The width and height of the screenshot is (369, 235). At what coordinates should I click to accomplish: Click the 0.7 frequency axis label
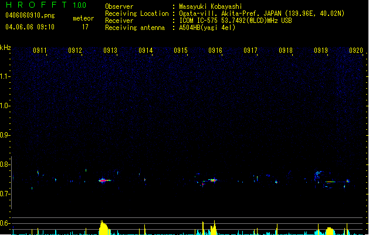click(x=5, y=194)
